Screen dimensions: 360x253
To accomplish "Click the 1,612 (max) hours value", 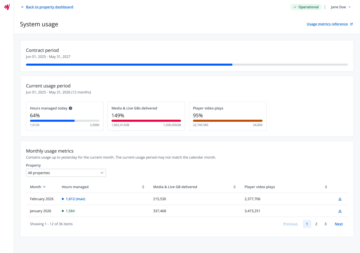I will pos(75,199).
